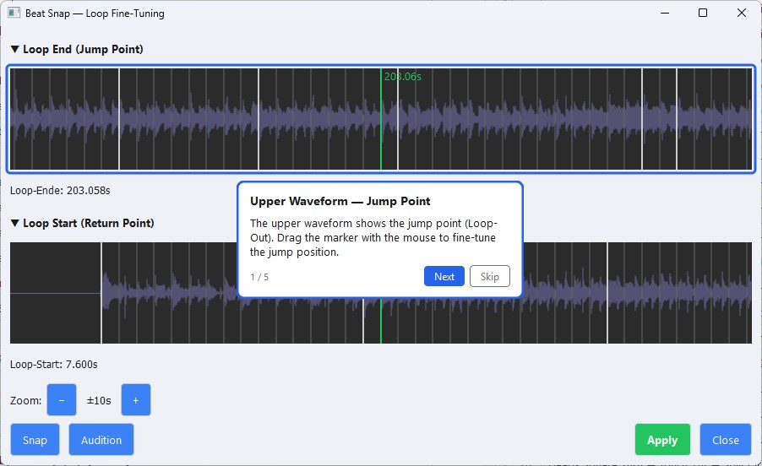
Task: Click the Beat Snap app icon in title bar
Action: click(14, 14)
